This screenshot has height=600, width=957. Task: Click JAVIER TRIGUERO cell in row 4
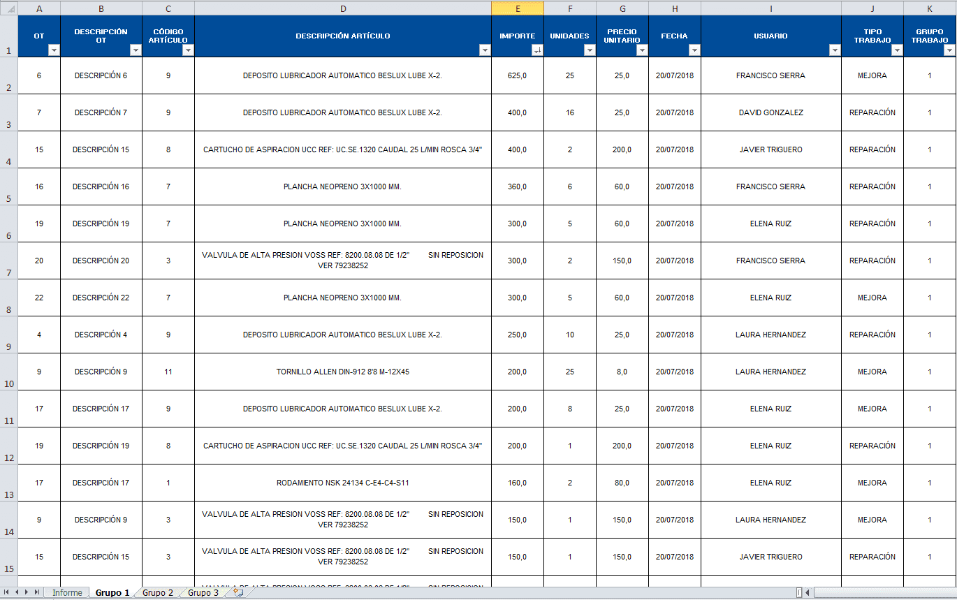771,149
